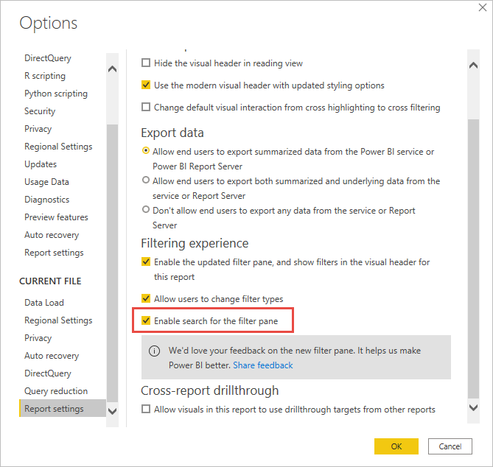The width and height of the screenshot is (493, 467).
Task: Select export summarized data radio option
Action: (146, 150)
